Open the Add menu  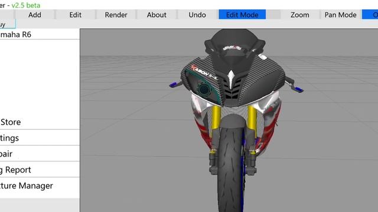point(35,15)
